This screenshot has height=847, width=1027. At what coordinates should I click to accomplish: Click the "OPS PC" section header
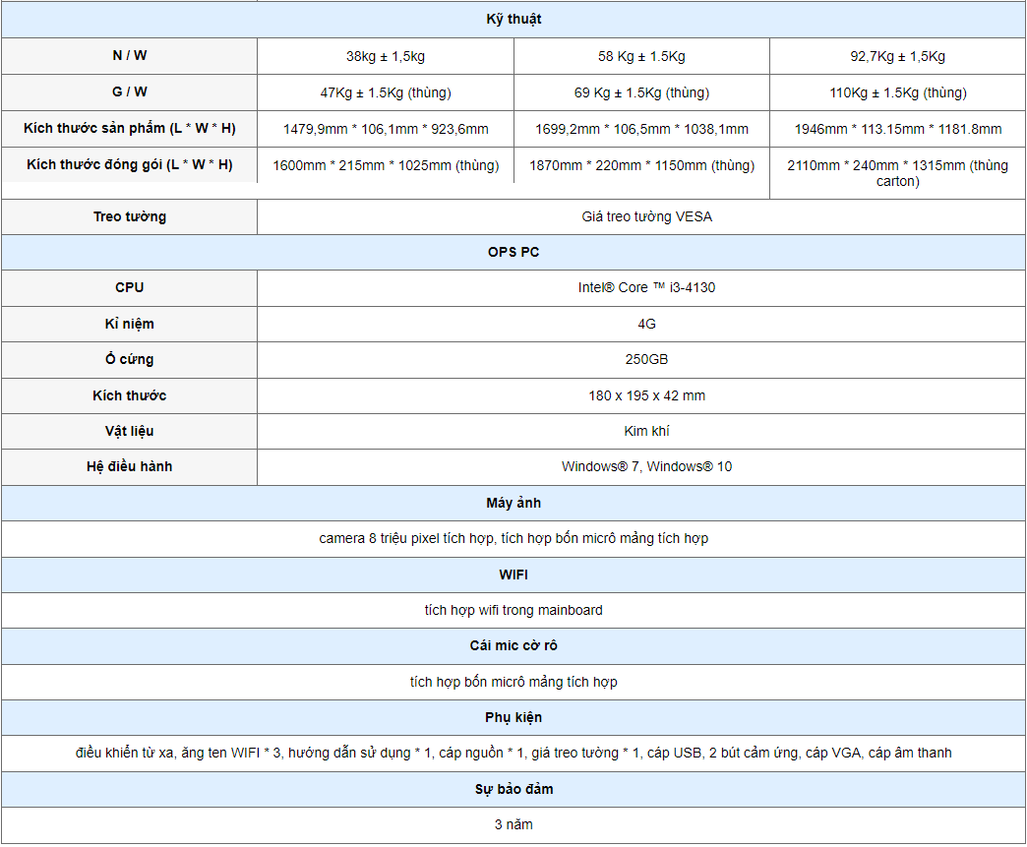[x=513, y=252]
